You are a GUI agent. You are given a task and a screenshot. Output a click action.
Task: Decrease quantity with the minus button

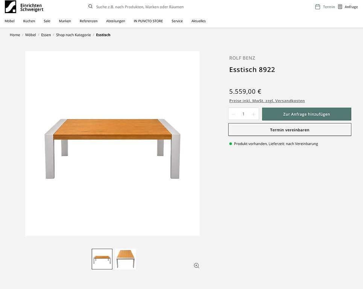pyautogui.click(x=234, y=114)
